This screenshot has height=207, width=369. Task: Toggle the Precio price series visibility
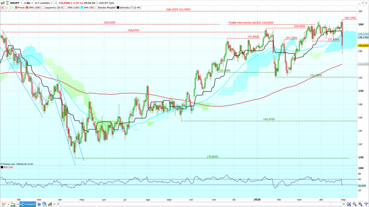(20, 7)
